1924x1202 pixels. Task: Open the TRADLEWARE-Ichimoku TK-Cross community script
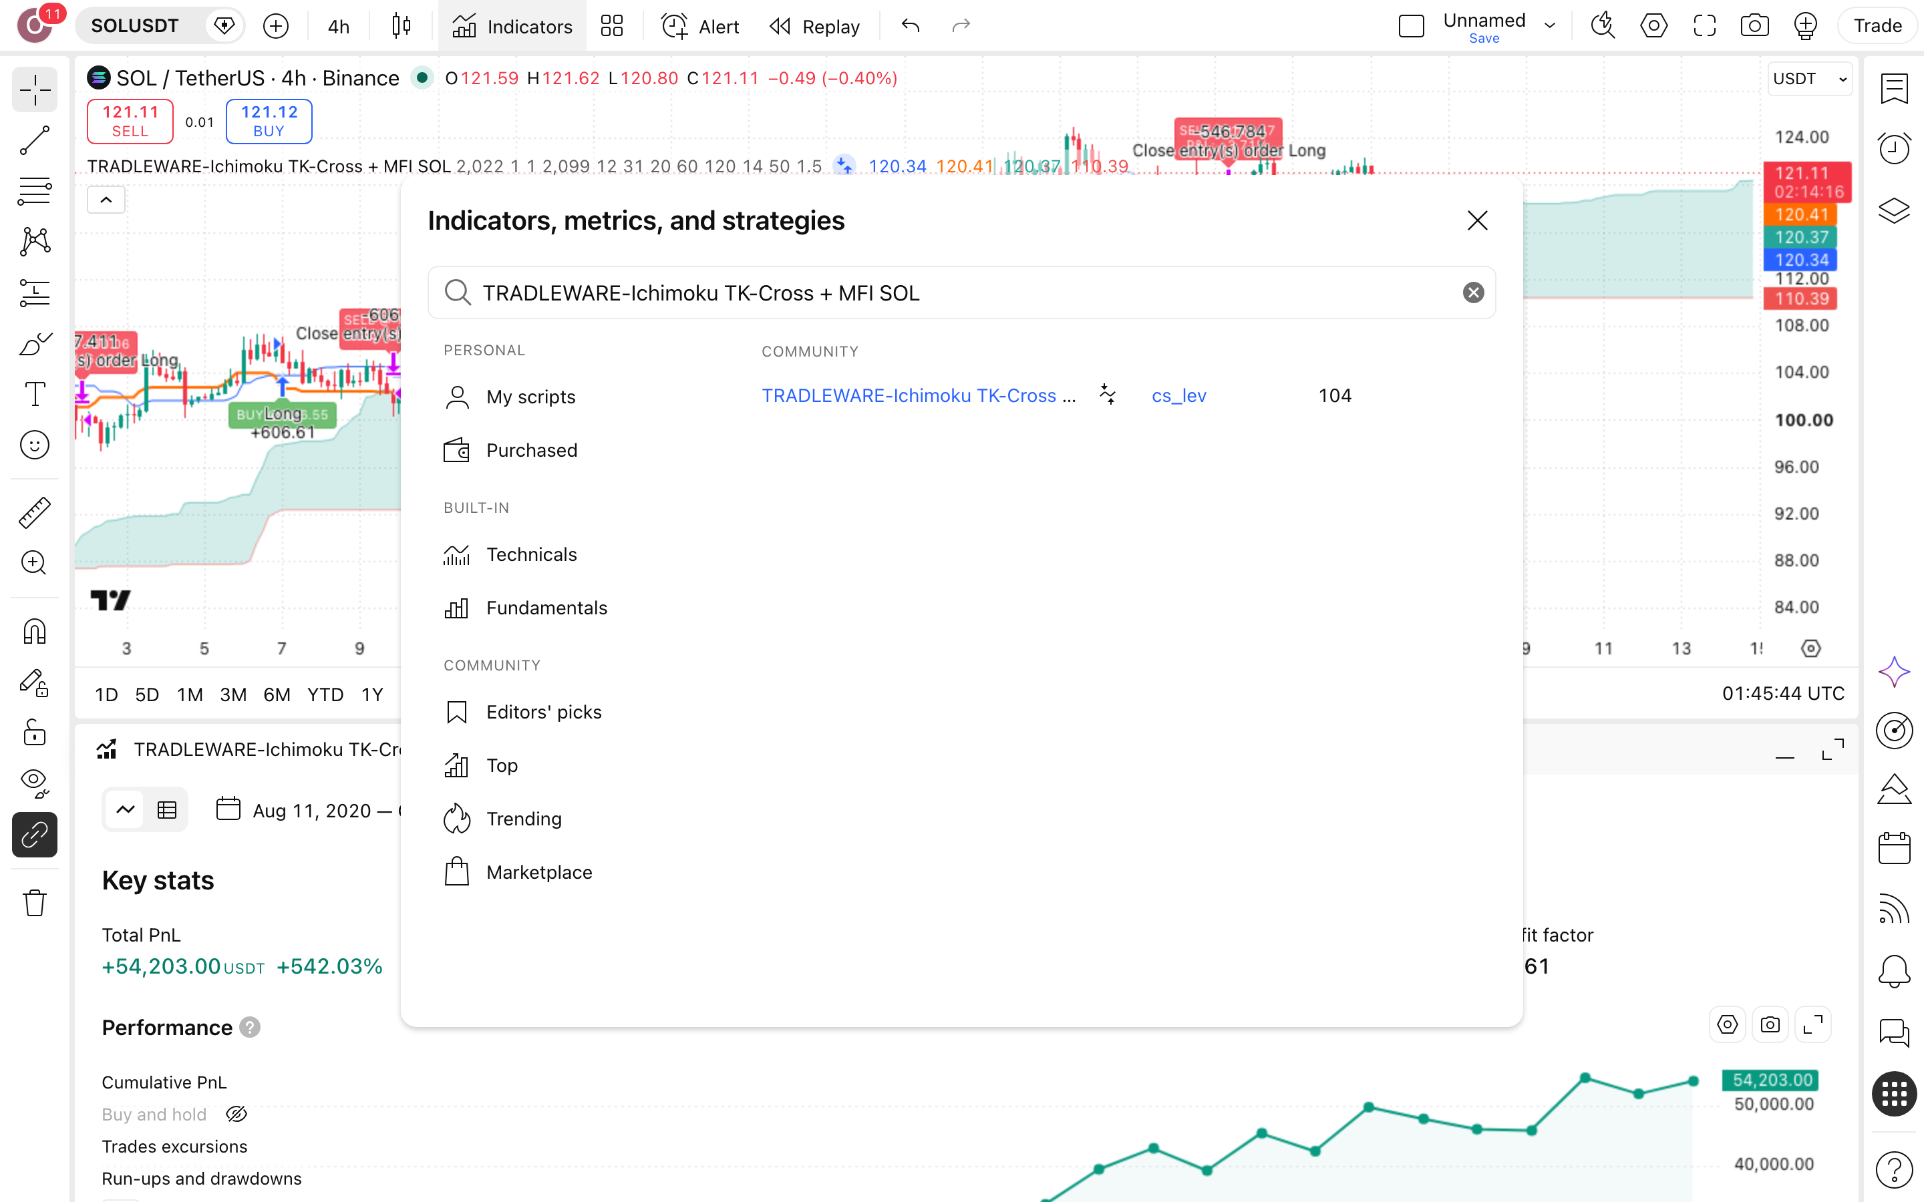click(919, 395)
